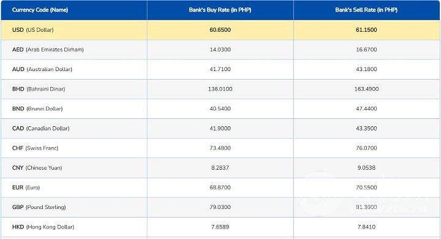Select the AUD (Australian Dollar) cell
This screenshot has width=441, height=239.
pyautogui.click(x=74, y=69)
